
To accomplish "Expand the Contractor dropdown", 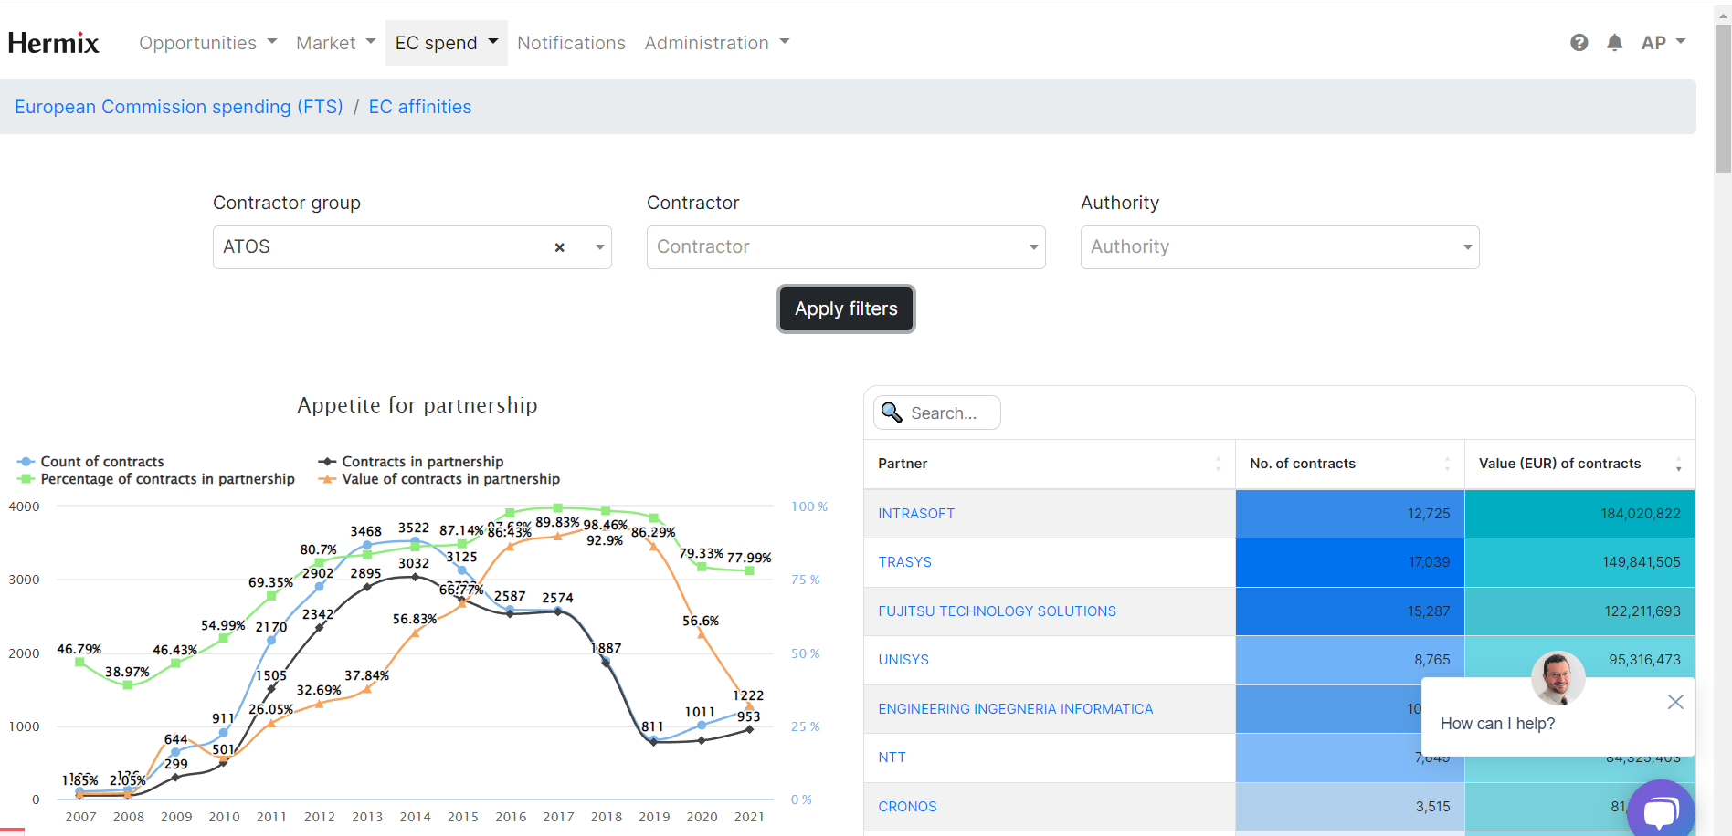I will coord(845,247).
